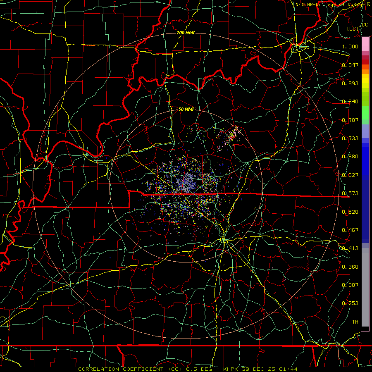Click the gray clutter core at radar center
Image resolution: width=372 pixels, height=372 pixels.
click(x=187, y=184)
